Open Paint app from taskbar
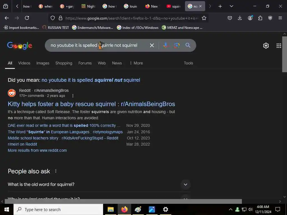This screenshot has width=287, height=215. point(138,209)
